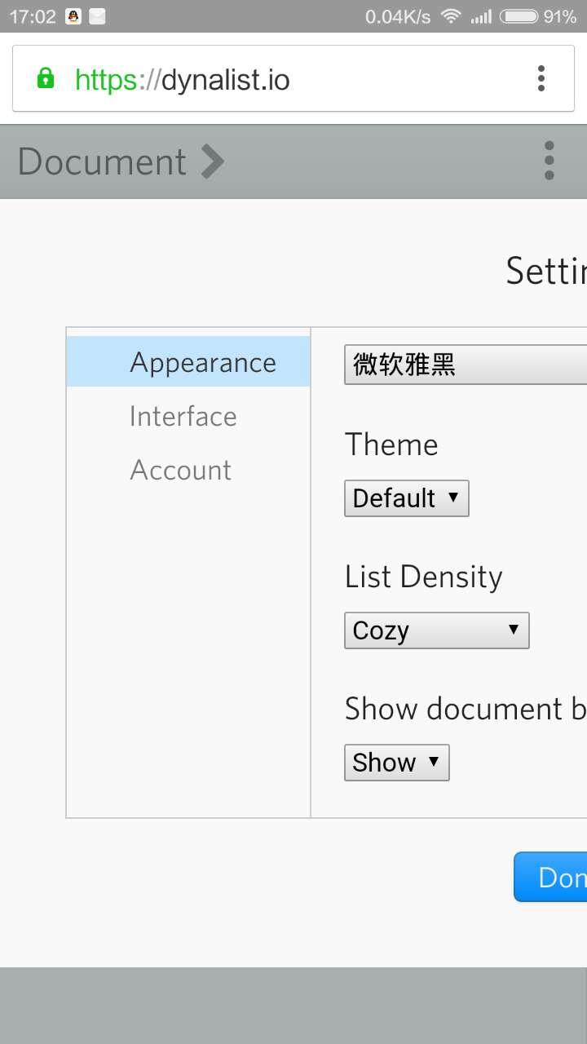Tap the signal strength bars icon
Image resolution: width=587 pixels, height=1044 pixels.
tap(483, 15)
